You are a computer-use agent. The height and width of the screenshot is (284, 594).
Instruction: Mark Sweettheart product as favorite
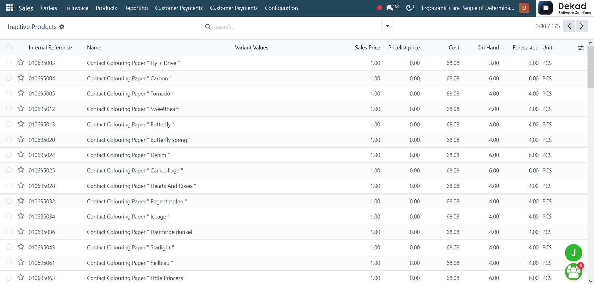(21, 108)
